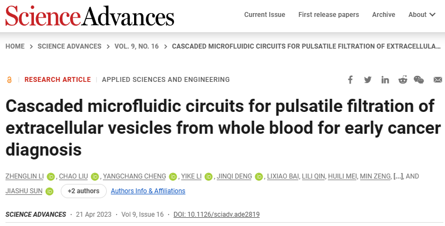445x226 pixels.
Task: Open the Current Issue menu item
Action: coord(264,15)
